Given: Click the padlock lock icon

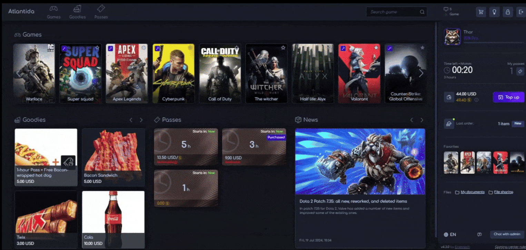Looking at the screenshot, I should [508, 12].
